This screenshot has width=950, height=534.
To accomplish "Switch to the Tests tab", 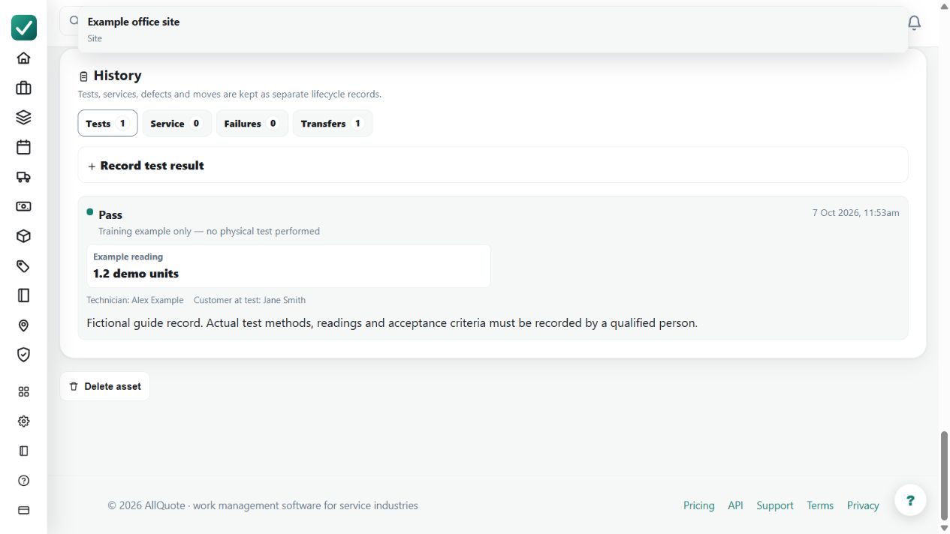I will [x=107, y=123].
